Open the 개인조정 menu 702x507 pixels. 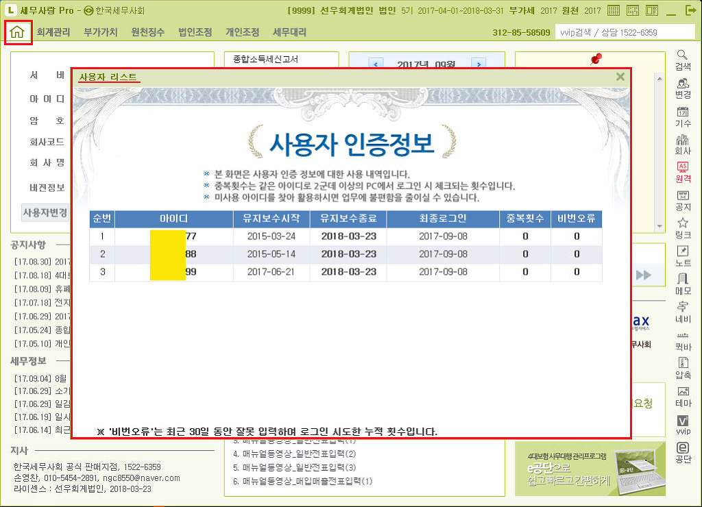pyautogui.click(x=242, y=32)
